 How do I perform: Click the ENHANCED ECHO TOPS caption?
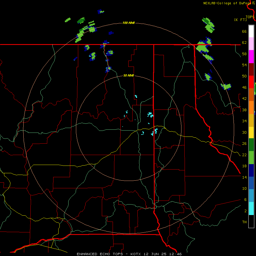click(100, 254)
